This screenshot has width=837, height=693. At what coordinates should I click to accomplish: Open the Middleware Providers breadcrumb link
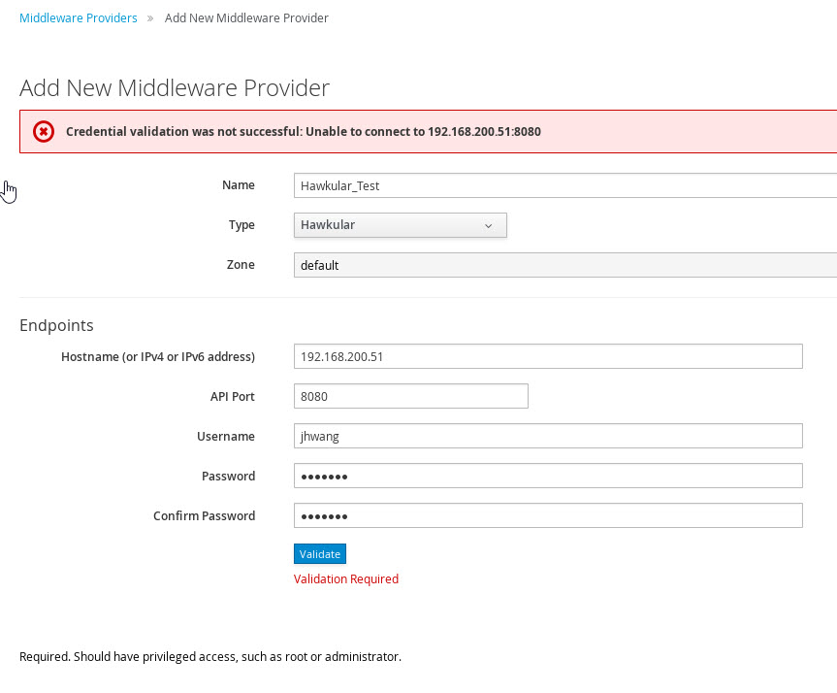click(x=79, y=18)
